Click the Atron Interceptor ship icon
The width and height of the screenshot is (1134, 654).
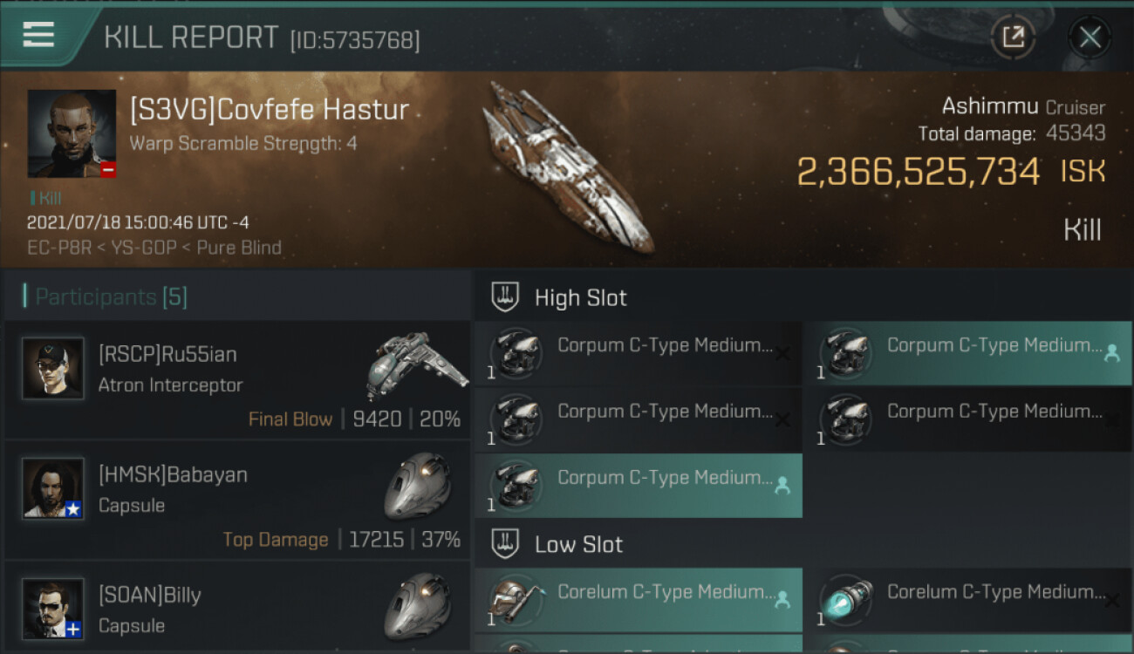pyautogui.click(x=415, y=363)
